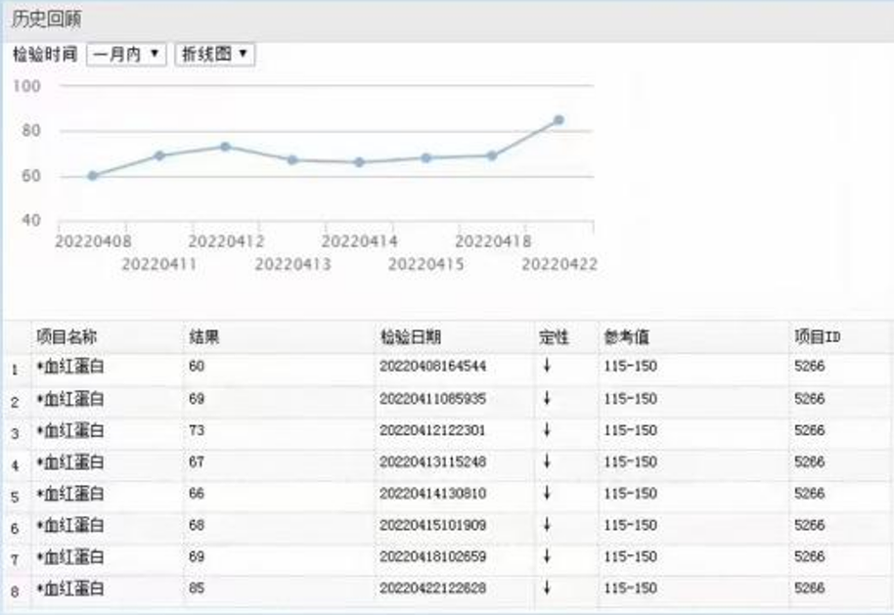Select the 20220413 data point on chart
Viewport: 894px width, 615px height.
click(x=292, y=160)
